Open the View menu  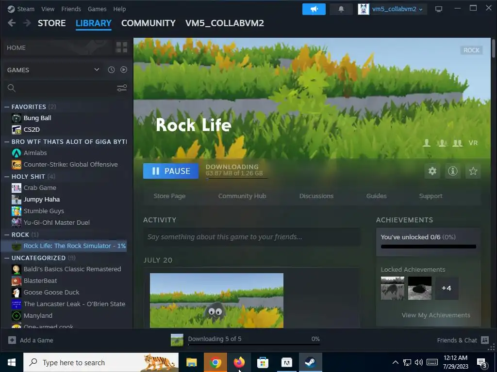tap(48, 9)
